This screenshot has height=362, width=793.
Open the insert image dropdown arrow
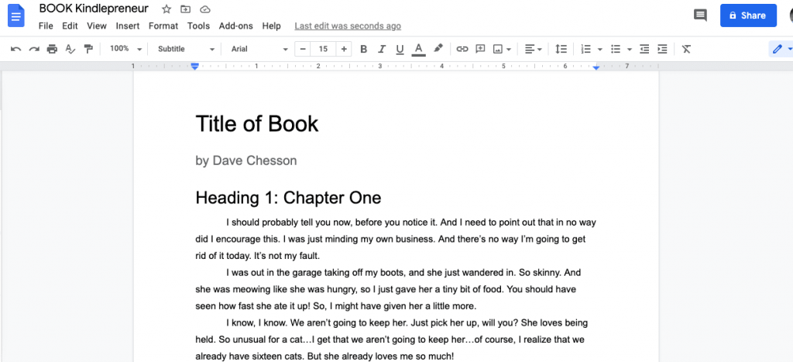[509, 49]
